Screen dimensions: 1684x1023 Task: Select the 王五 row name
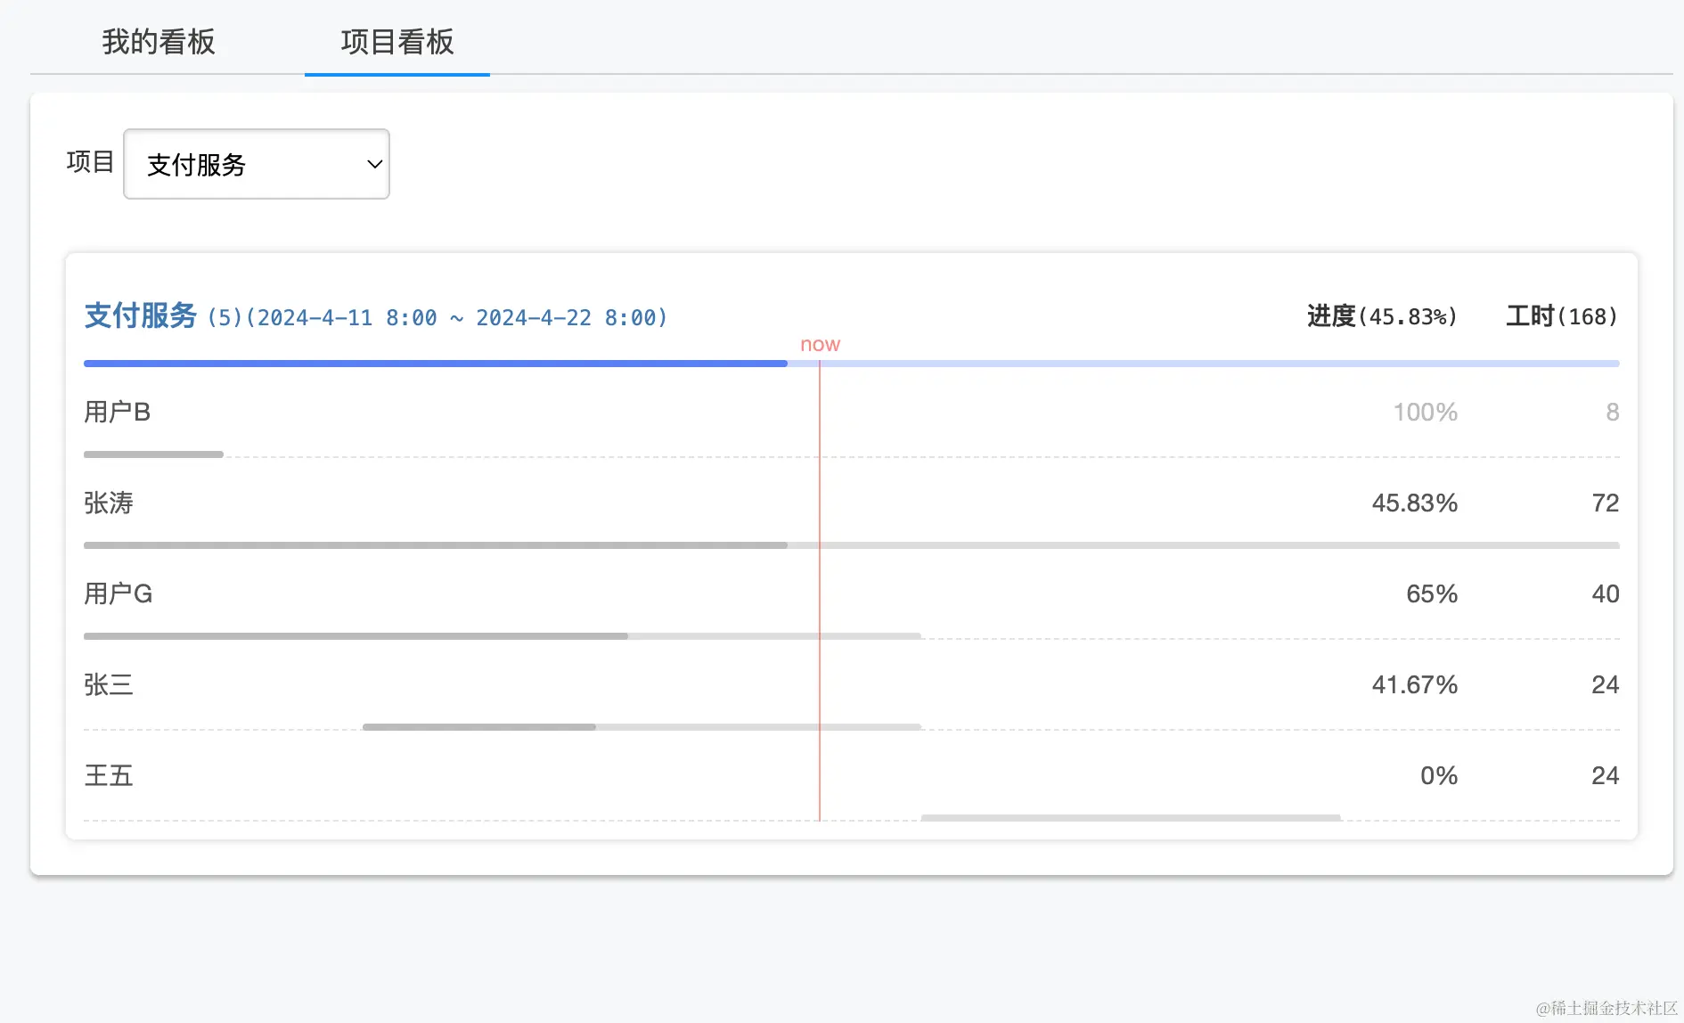[x=109, y=775]
